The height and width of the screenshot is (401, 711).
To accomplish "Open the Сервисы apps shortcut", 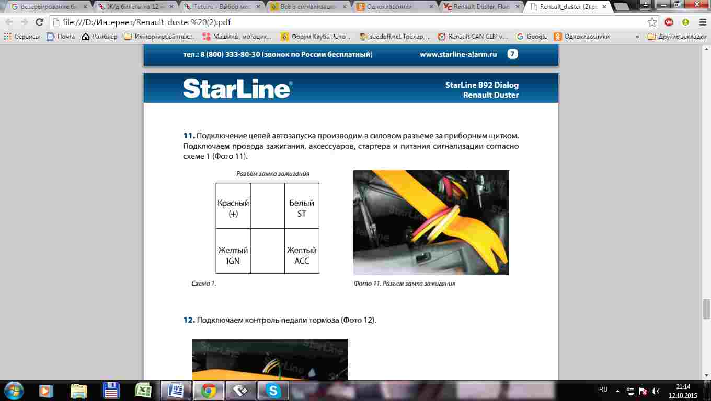I will (x=21, y=37).
